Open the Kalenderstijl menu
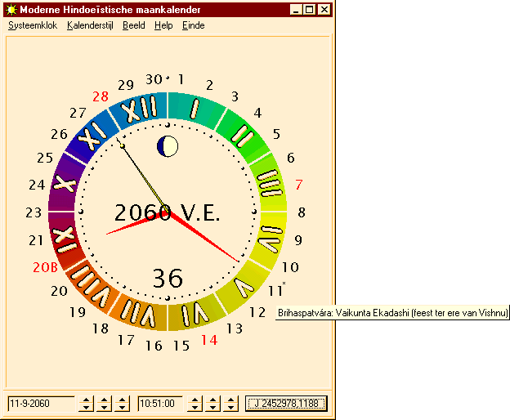This screenshot has width=510, height=420. [x=90, y=25]
